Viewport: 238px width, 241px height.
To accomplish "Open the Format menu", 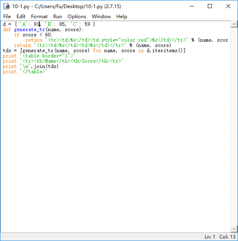I will click(39, 16).
